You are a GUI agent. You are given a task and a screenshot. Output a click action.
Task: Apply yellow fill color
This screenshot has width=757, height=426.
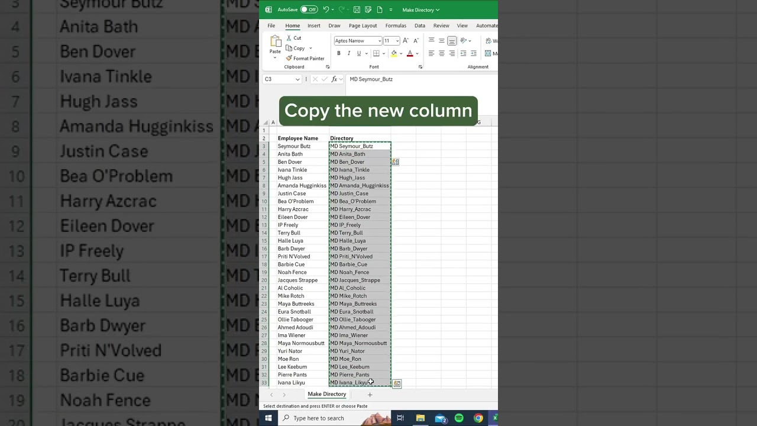[x=394, y=53]
